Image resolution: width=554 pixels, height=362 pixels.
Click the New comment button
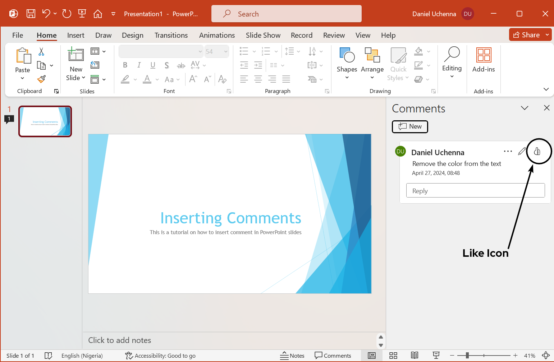pos(410,127)
